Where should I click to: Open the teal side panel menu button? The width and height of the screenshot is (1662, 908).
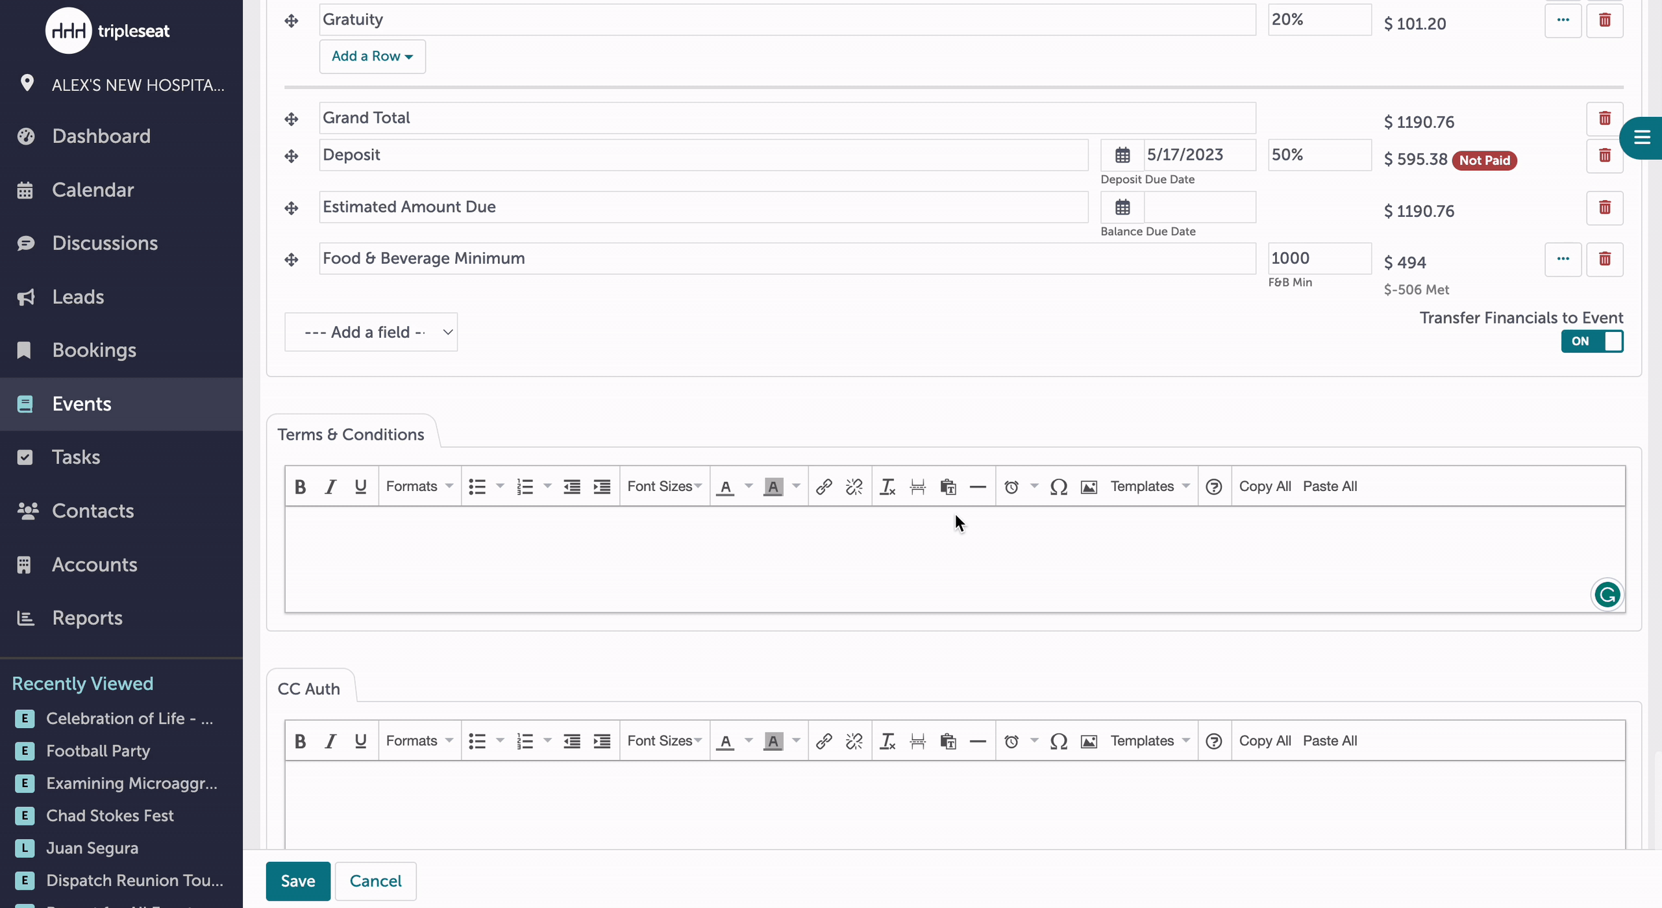(1641, 138)
